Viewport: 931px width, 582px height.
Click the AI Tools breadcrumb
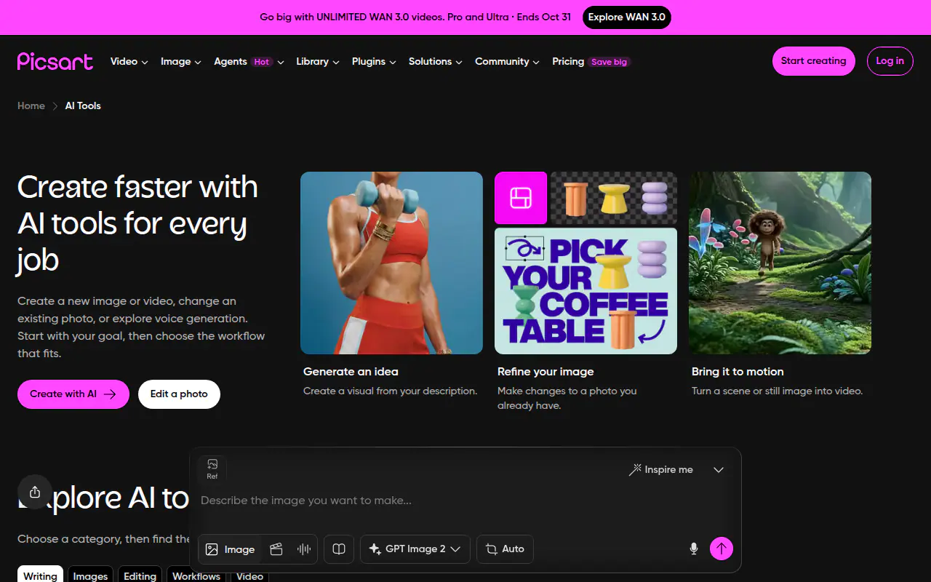83,106
